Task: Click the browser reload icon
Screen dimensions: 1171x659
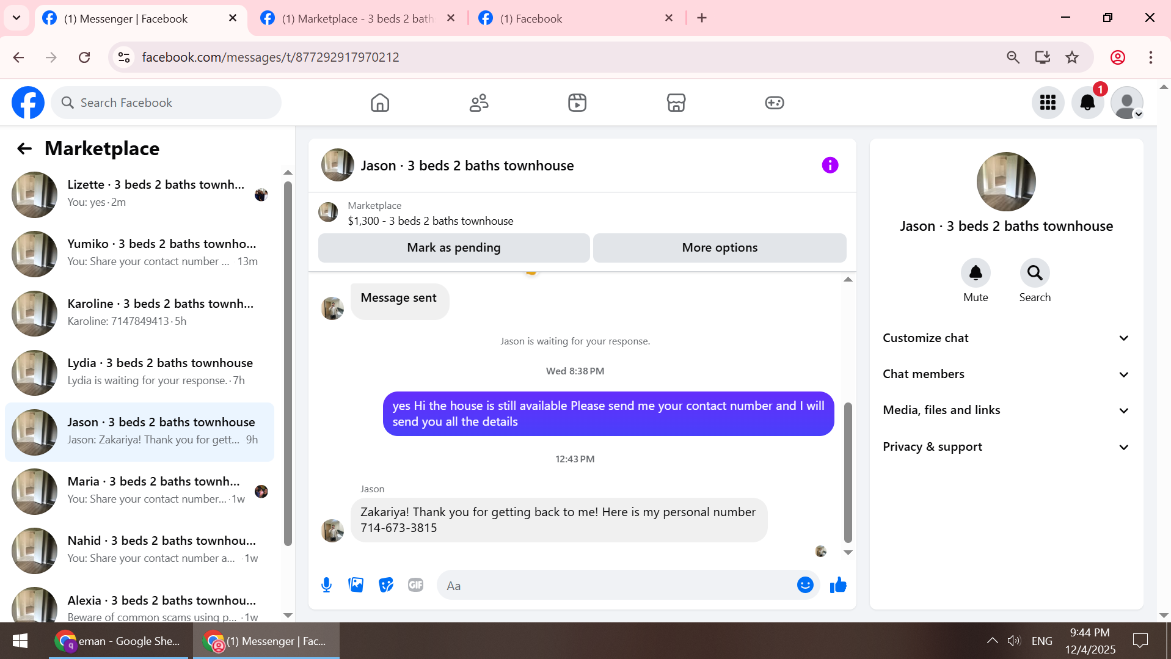Action: 84,57
